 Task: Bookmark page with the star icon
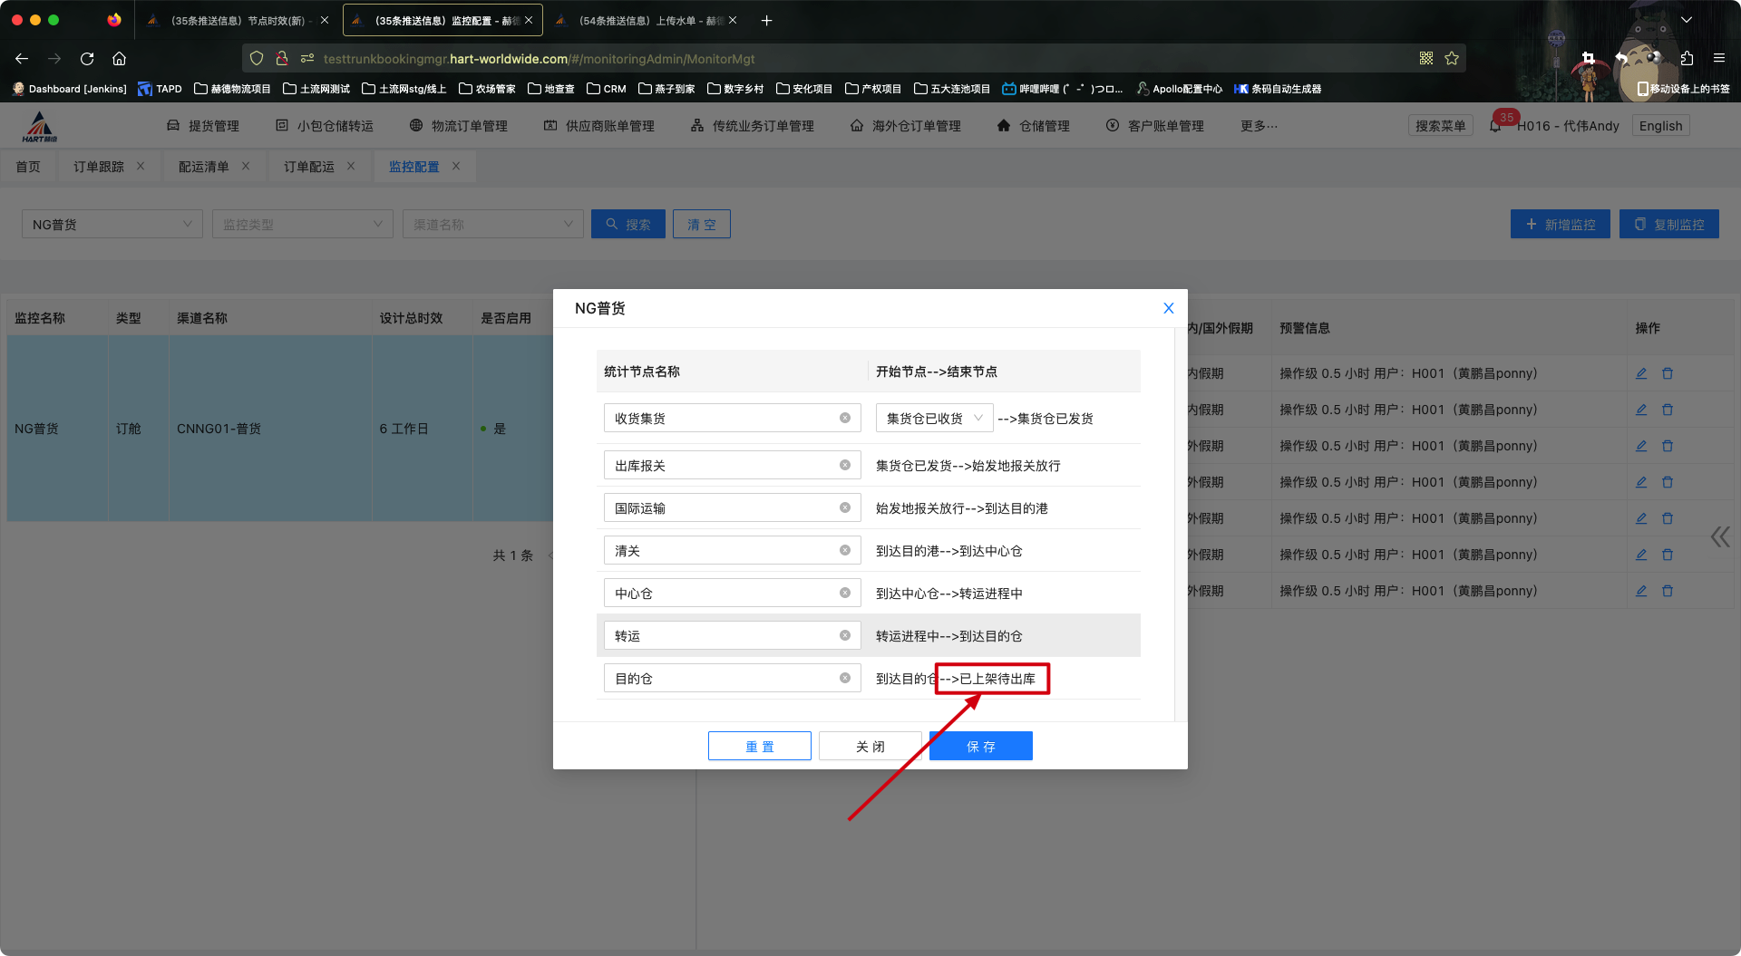[x=1452, y=59]
